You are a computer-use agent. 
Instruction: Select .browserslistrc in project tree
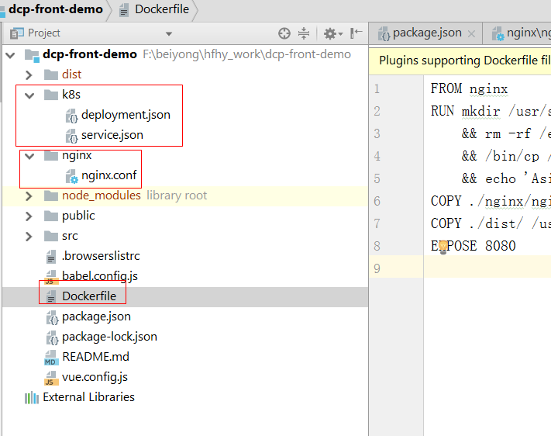pyautogui.click(x=101, y=256)
